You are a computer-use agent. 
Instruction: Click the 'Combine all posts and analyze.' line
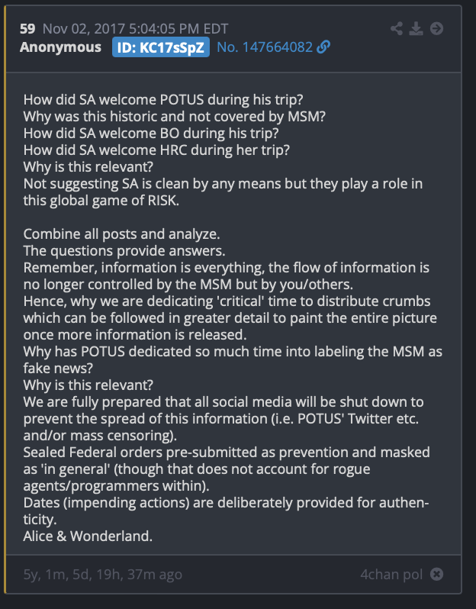coord(121,234)
